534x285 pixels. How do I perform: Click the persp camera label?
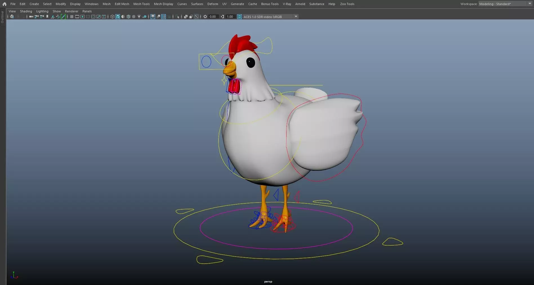pos(268,281)
